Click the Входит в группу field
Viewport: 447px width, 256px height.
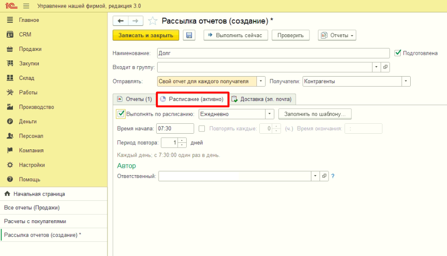[x=265, y=67]
